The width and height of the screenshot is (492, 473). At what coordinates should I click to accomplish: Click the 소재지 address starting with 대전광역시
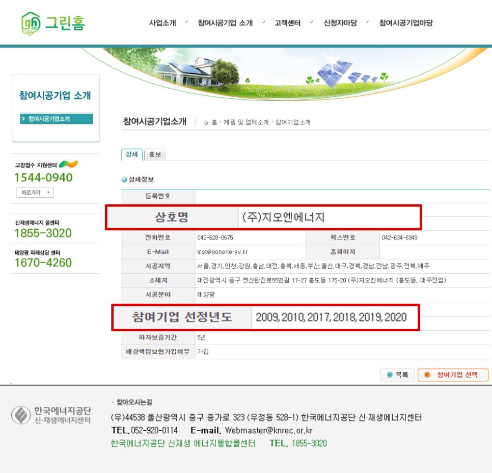321,280
